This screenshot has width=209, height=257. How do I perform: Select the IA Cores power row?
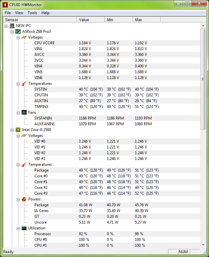(117, 211)
